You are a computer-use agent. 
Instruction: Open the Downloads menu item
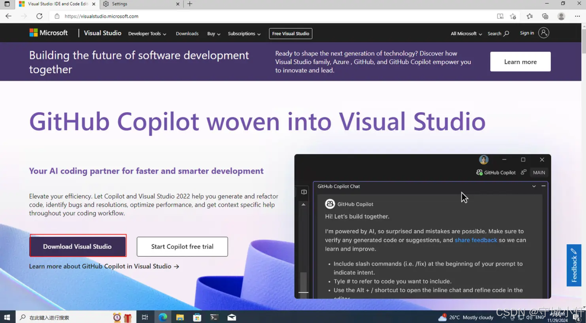click(187, 33)
